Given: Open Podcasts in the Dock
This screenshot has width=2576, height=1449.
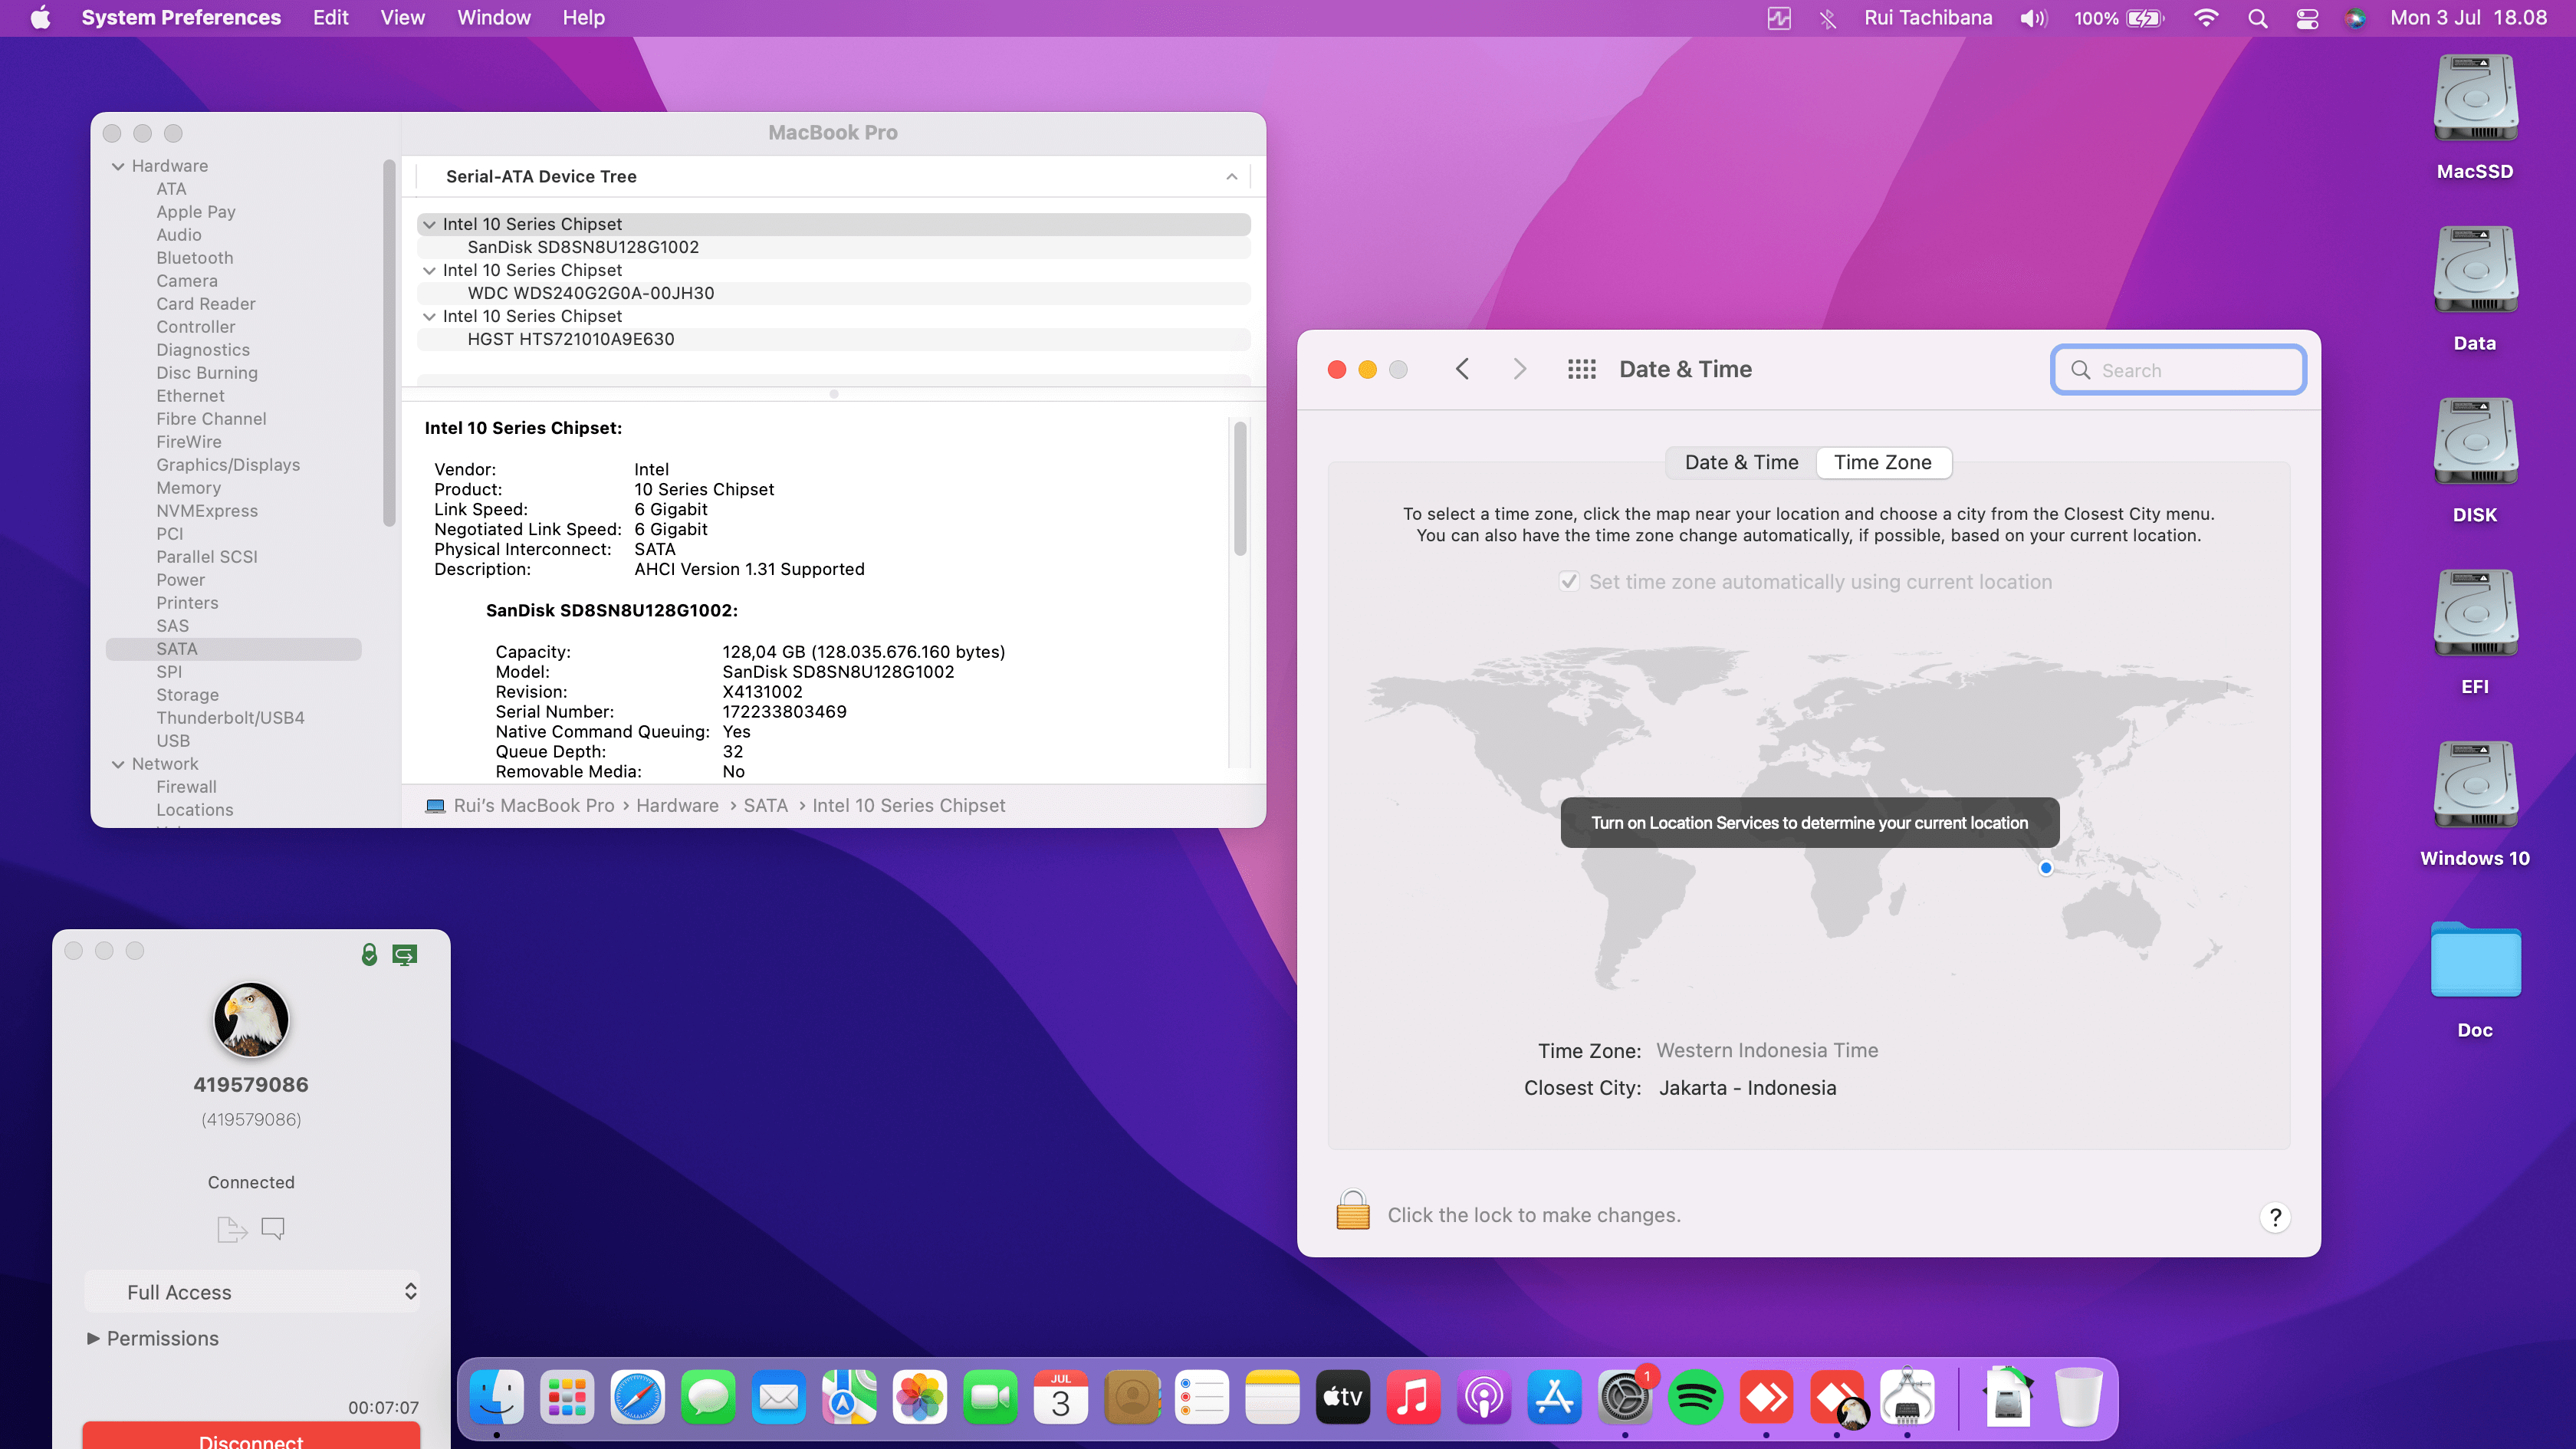Looking at the screenshot, I should pos(1484,1397).
